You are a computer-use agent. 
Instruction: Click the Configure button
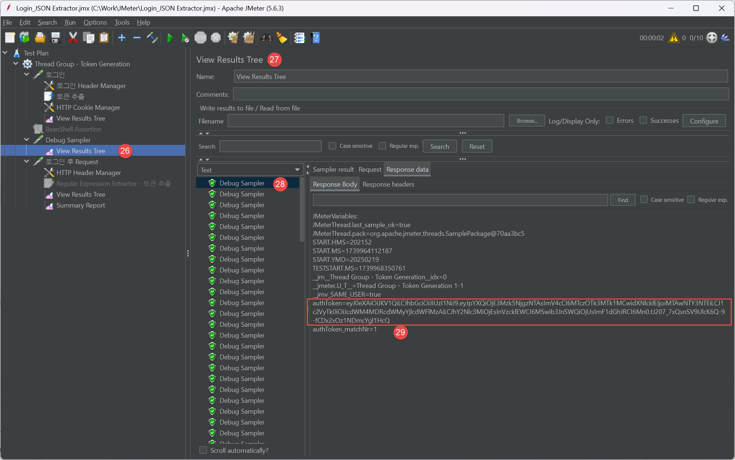pos(704,121)
